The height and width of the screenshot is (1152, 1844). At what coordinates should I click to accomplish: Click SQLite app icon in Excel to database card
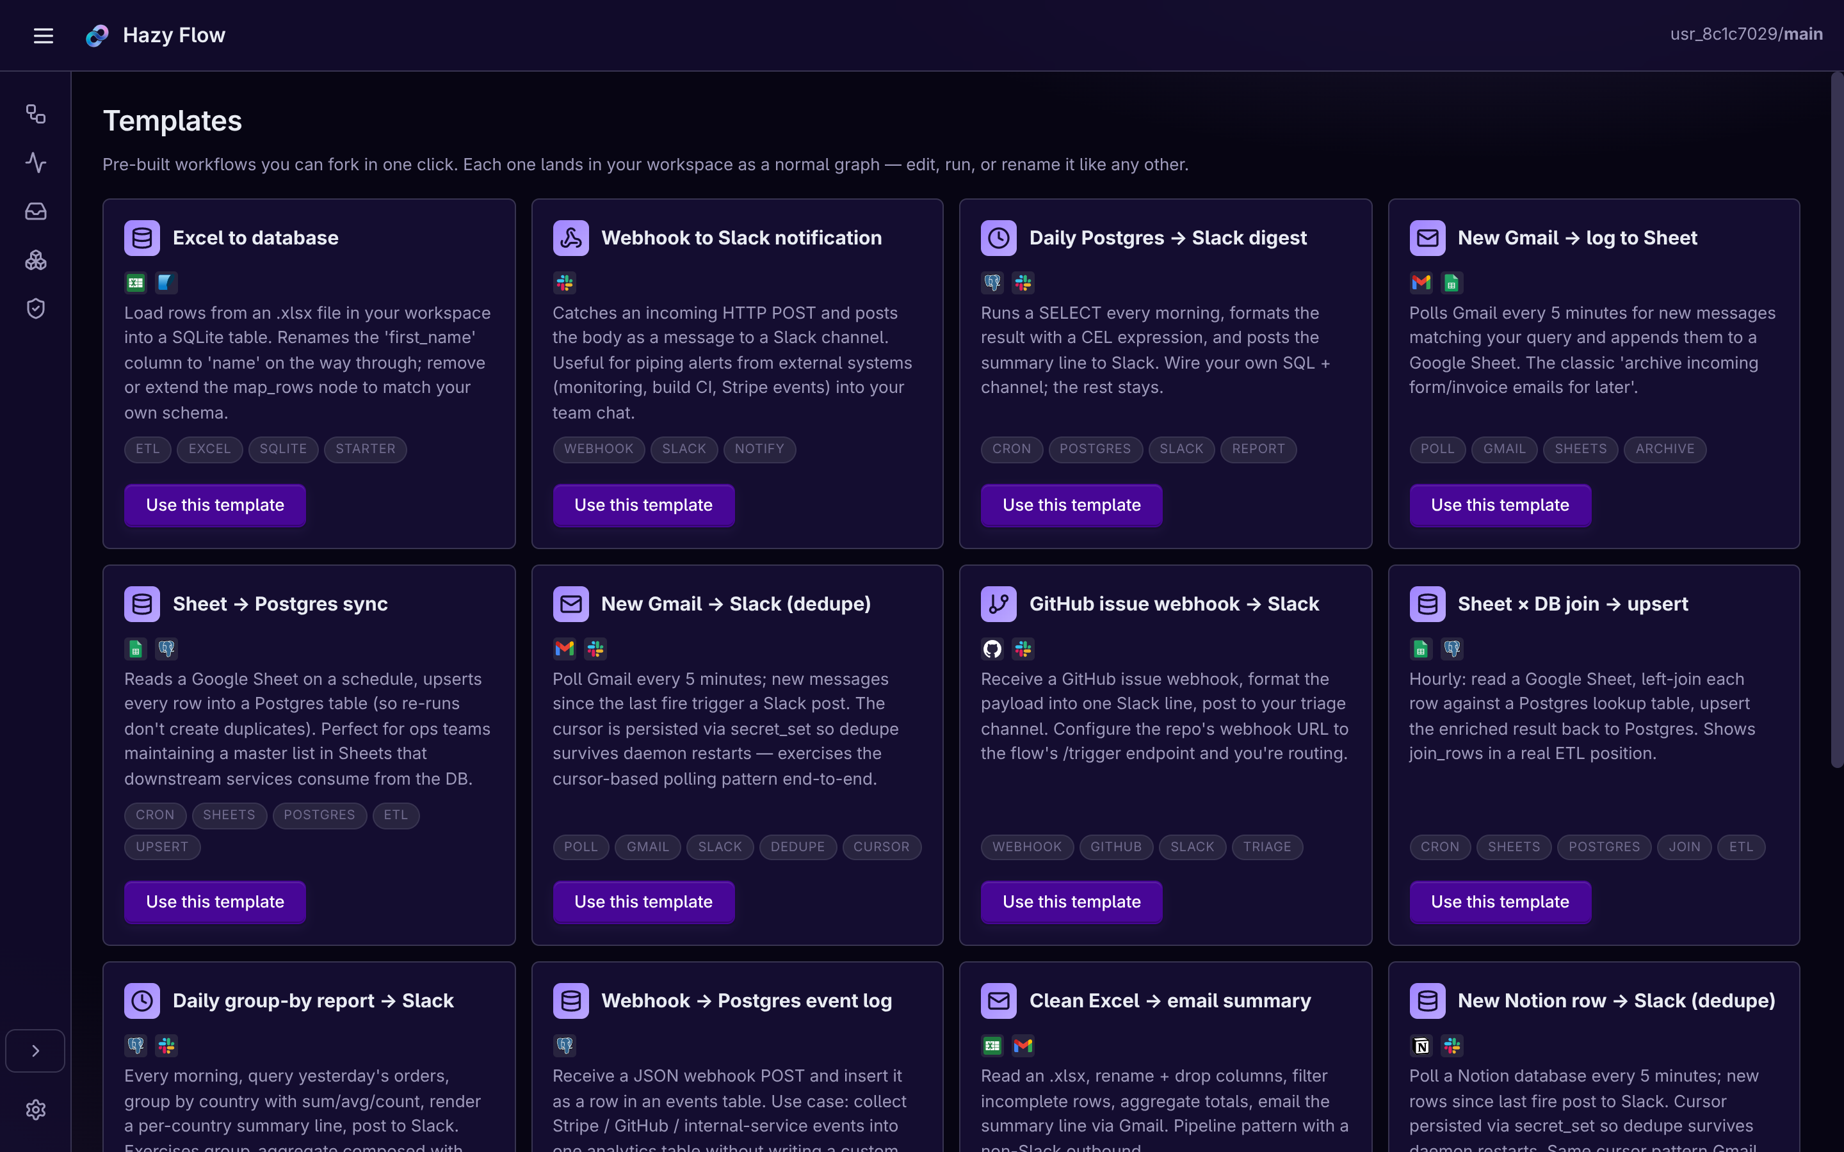(x=166, y=283)
